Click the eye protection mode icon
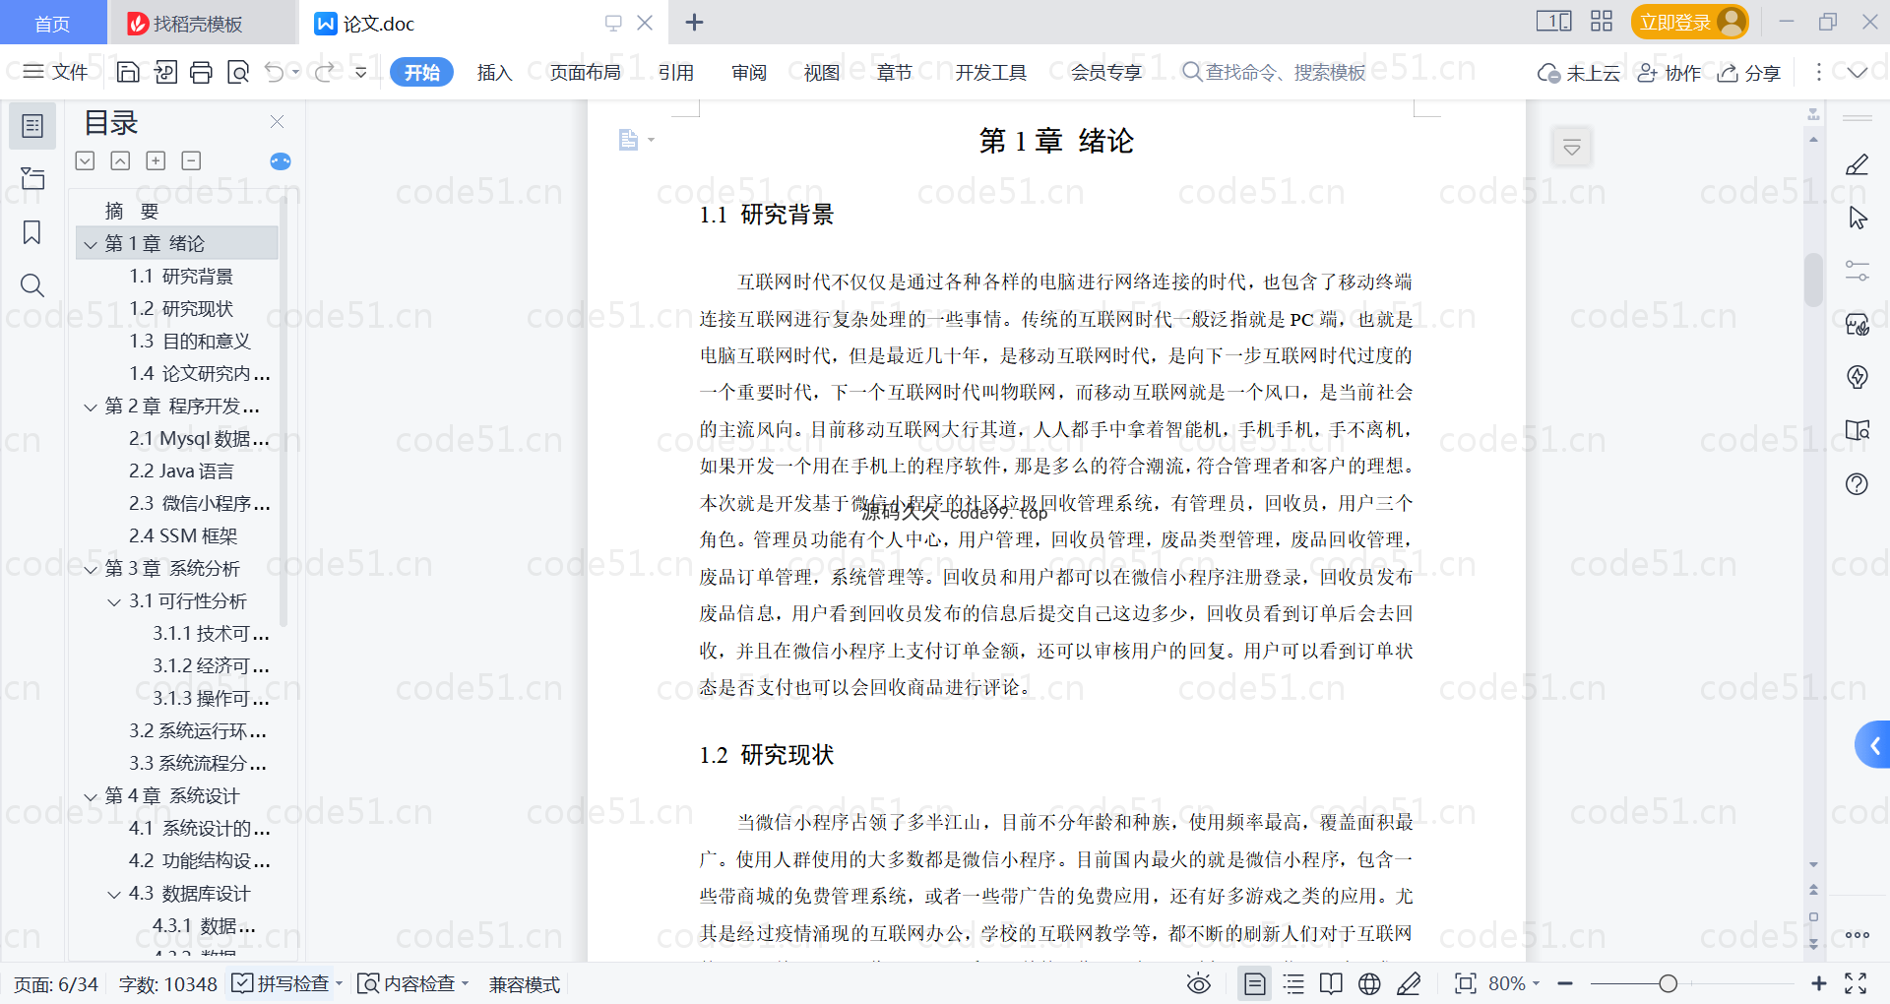Image resolution: width=1890 pixels, height=1004 pixels. [1198, 983]
